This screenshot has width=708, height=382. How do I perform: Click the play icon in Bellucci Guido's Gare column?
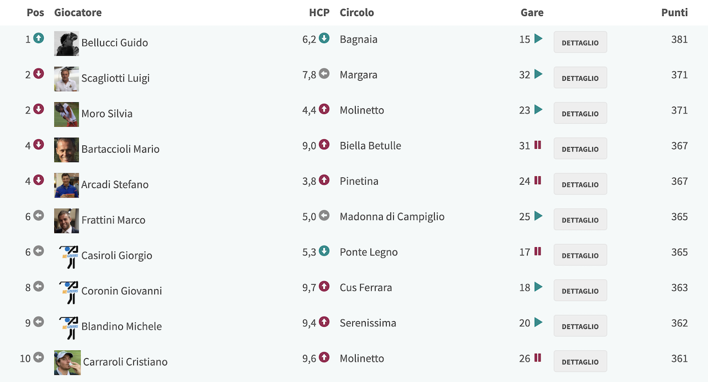(x=538, y=39)
